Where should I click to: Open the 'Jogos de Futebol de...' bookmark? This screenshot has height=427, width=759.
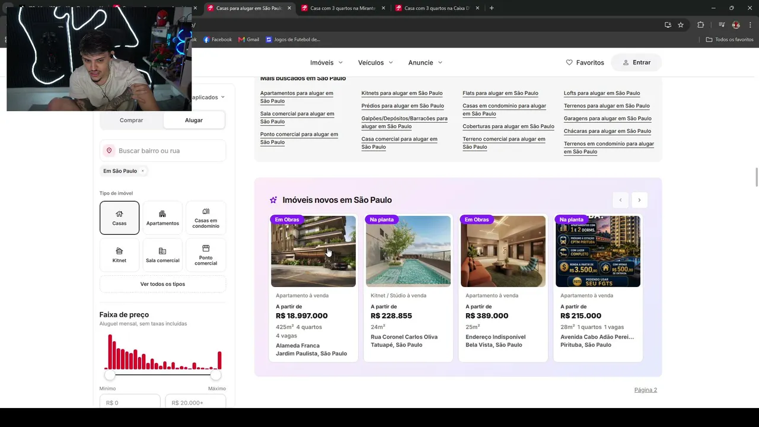click(293, 40)
